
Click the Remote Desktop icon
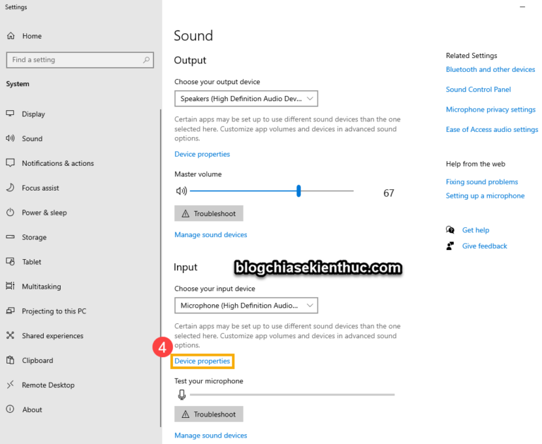[x=10, y=385]
